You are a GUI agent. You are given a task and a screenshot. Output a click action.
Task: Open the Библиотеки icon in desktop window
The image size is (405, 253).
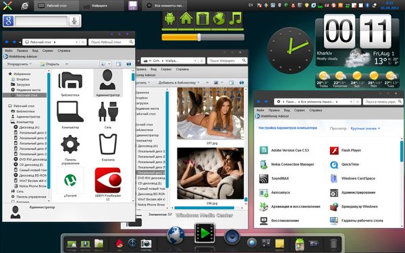tap(70, 80)
